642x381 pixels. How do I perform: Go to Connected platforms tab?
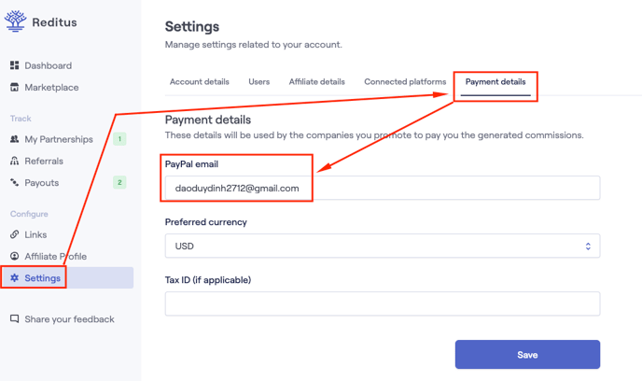(405, 81)
